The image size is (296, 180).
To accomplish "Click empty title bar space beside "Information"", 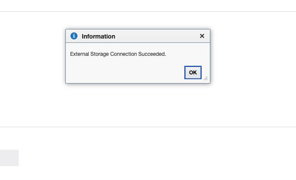I will (156, 36).
